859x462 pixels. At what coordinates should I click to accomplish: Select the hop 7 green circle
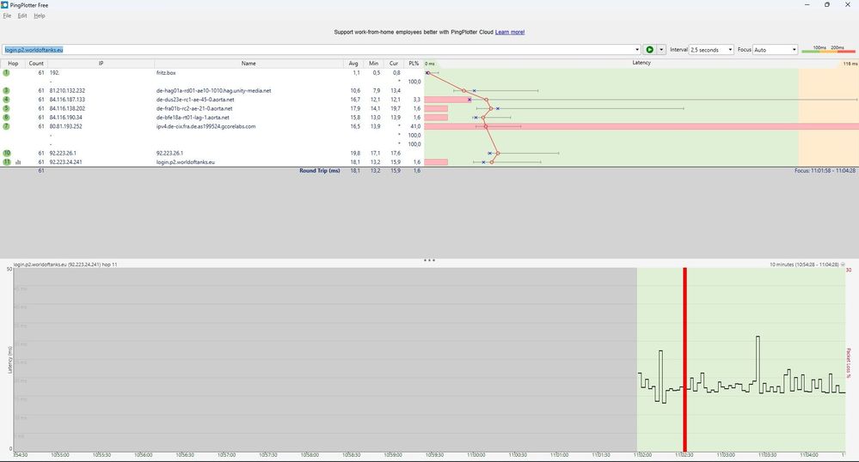point(6,126)
